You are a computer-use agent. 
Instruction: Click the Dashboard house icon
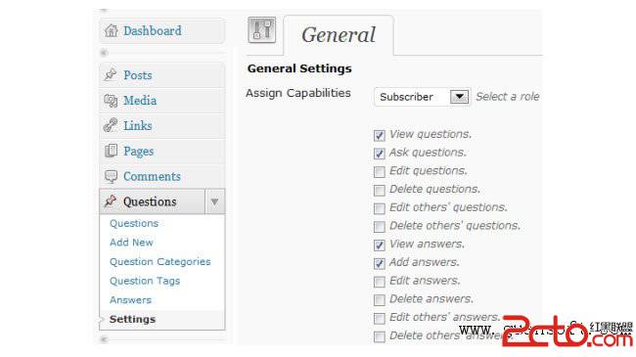pyautogui.click(x=111, y=31)
